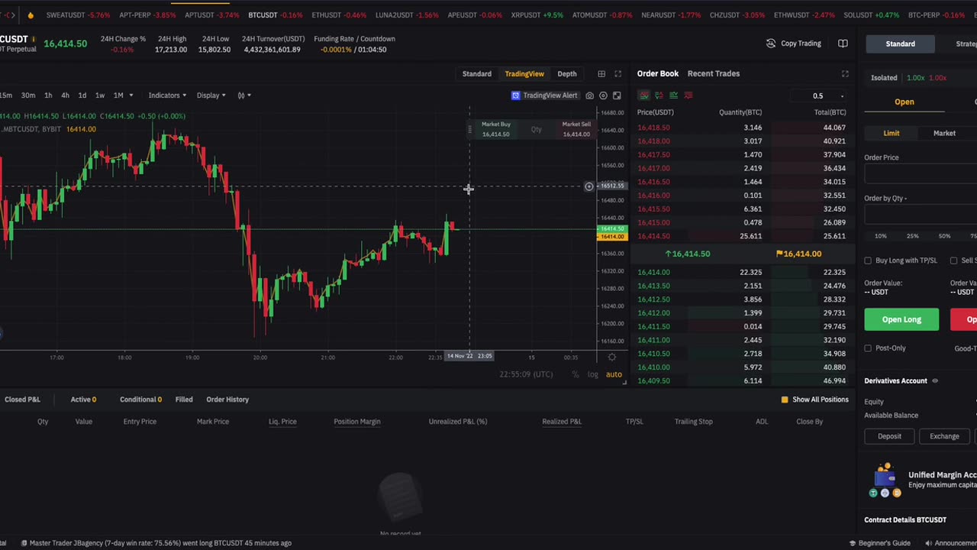
Task: Click the Qty field in chart order panel
Action: pos(536,130)
